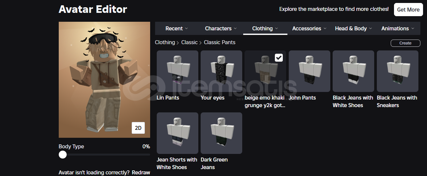Expand the Accessories dropdown
This screenshot has height=176, width=427.
coord(310,28)
